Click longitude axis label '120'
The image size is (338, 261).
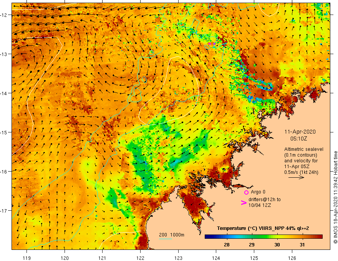point(65,258)
